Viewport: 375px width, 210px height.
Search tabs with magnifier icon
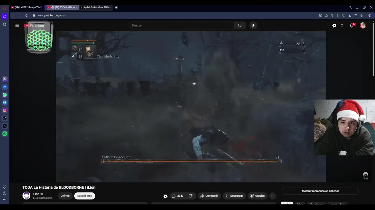[x=350, y=7]
